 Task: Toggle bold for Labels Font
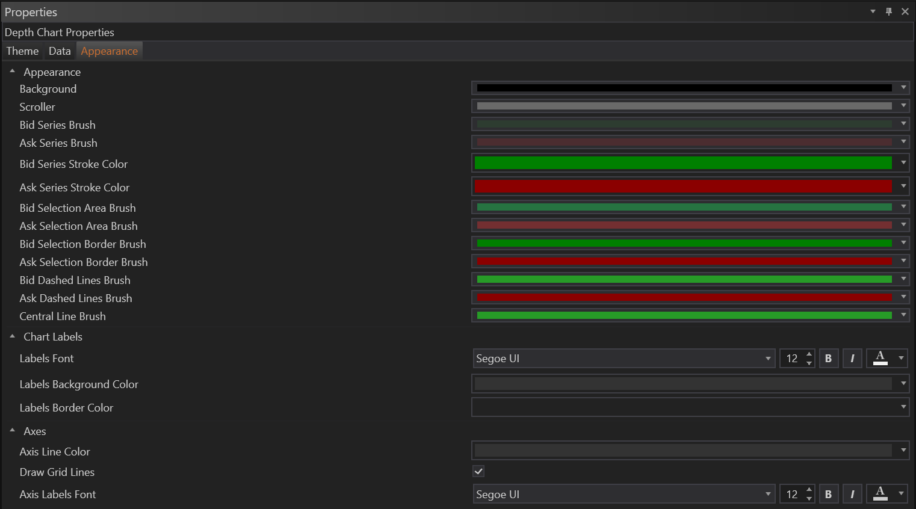coord(828,359)
